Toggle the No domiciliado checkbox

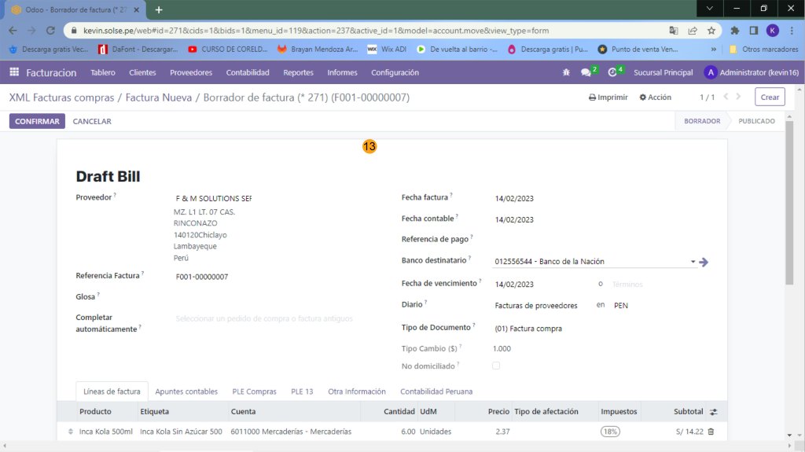[495, 366]
